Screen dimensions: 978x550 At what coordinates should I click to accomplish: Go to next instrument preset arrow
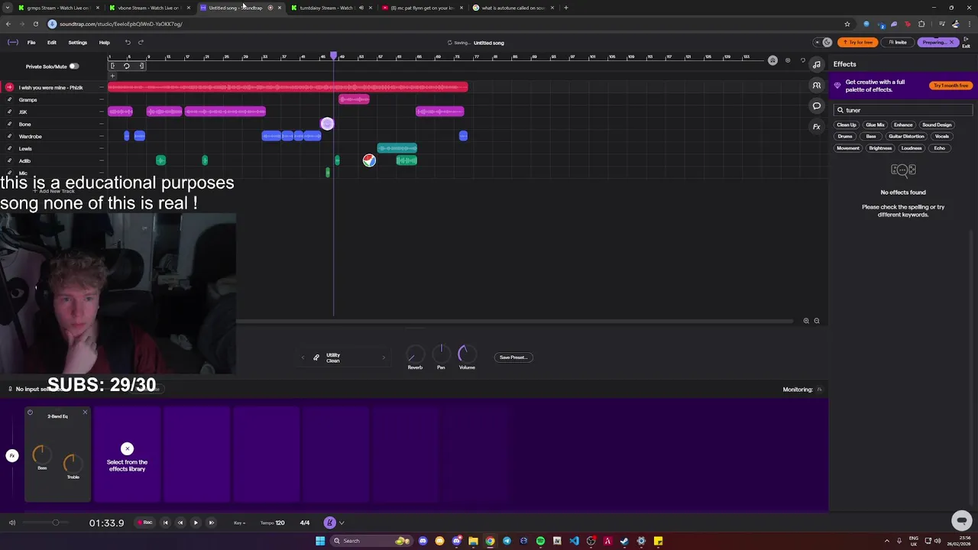click(384, 357)
